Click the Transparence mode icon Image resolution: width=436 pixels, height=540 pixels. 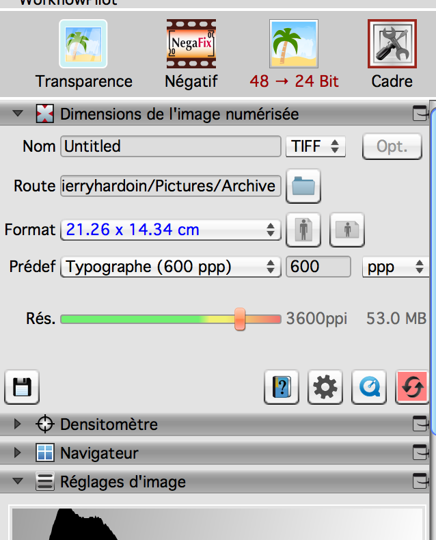[83, 44]
